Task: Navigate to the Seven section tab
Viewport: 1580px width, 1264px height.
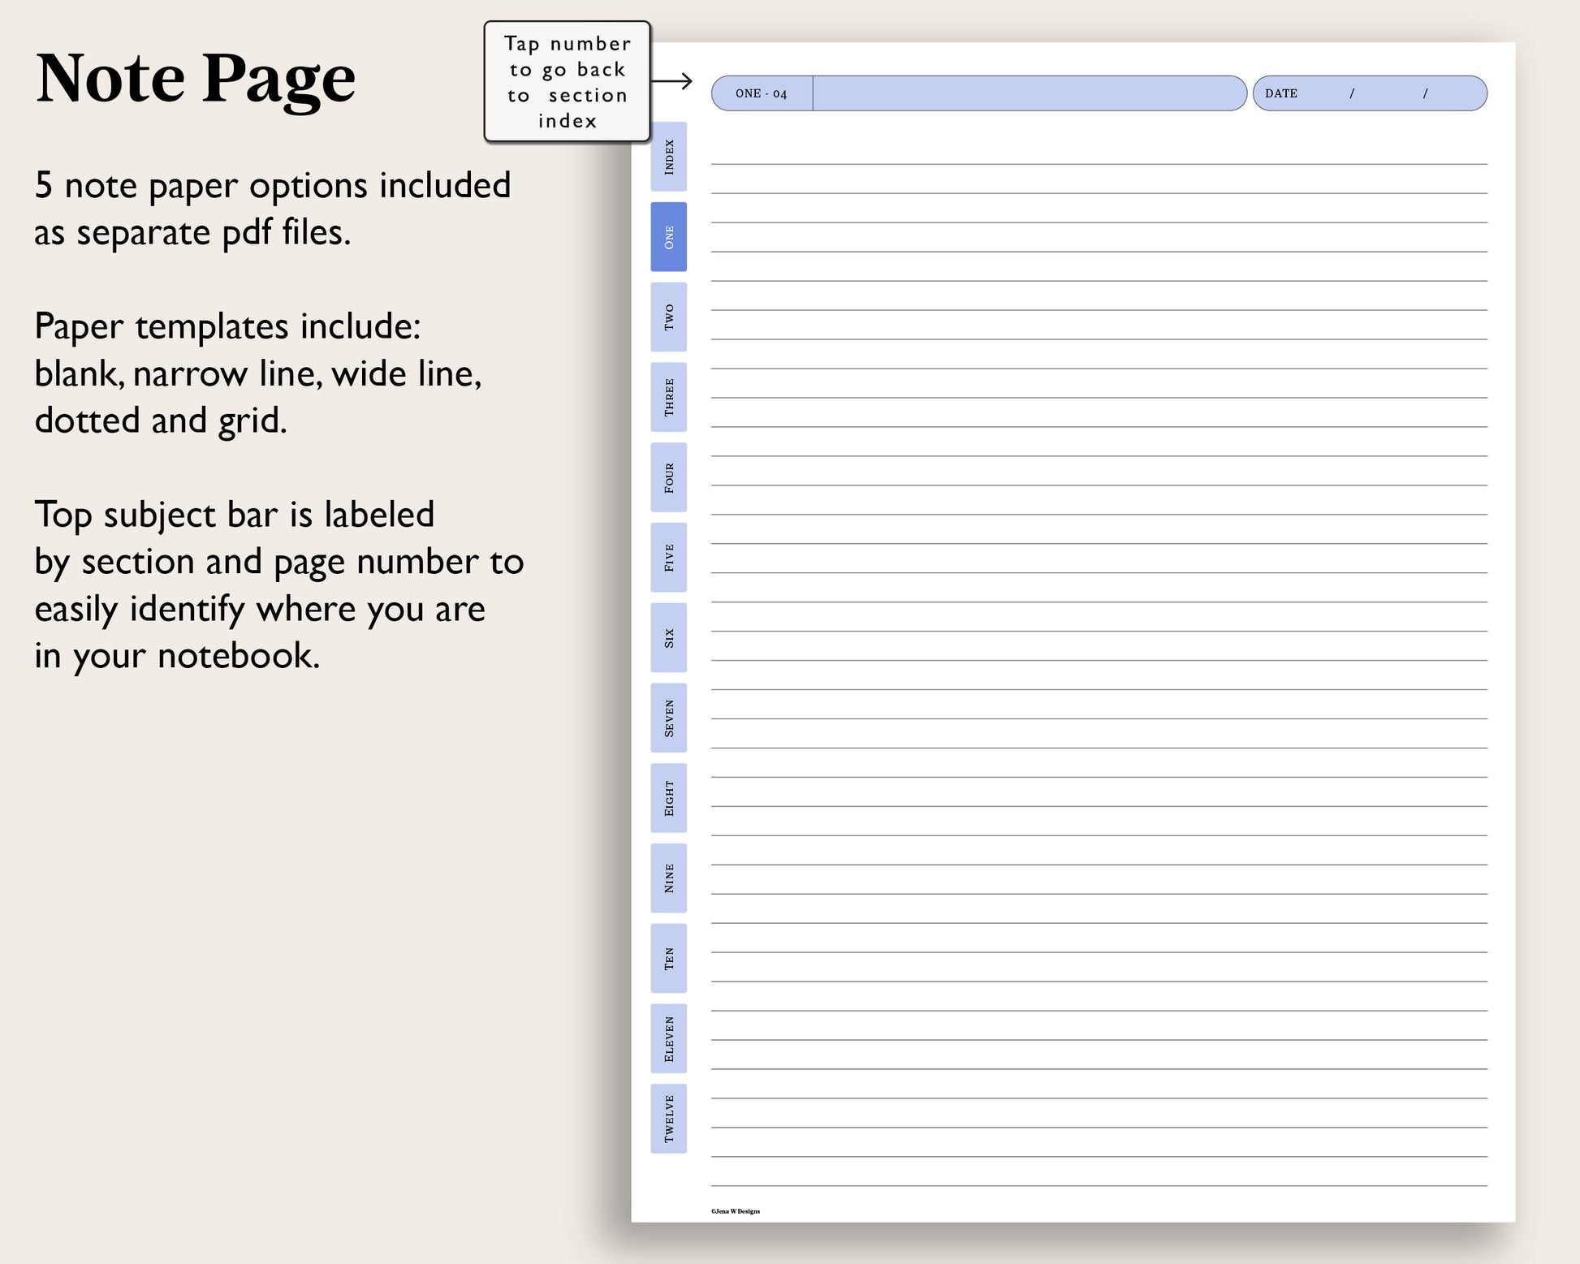Action: [668, 718]
